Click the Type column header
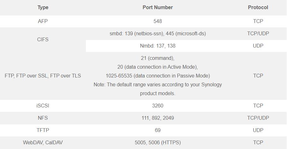287x149 pixels. 43,8
